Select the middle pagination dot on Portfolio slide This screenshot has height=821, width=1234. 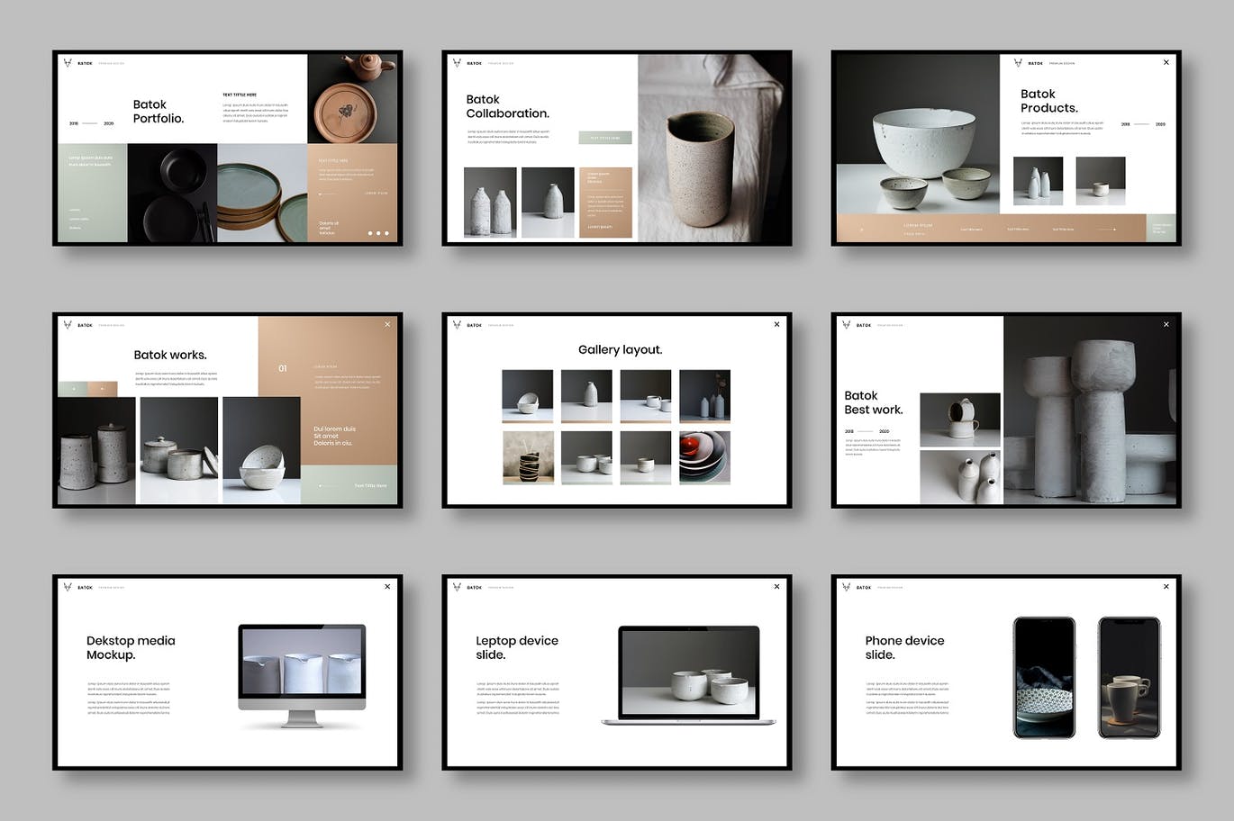pyautogui.click(x=378, y=233)
